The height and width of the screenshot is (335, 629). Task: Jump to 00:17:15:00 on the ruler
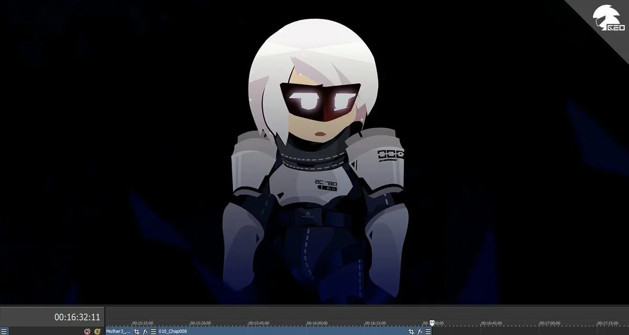(608, 323)
